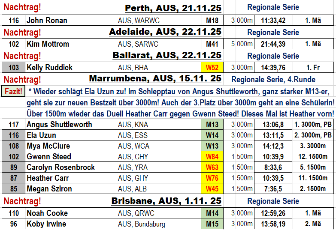Click the Regionale Serie, 4.Runde text

click(273, 79)
